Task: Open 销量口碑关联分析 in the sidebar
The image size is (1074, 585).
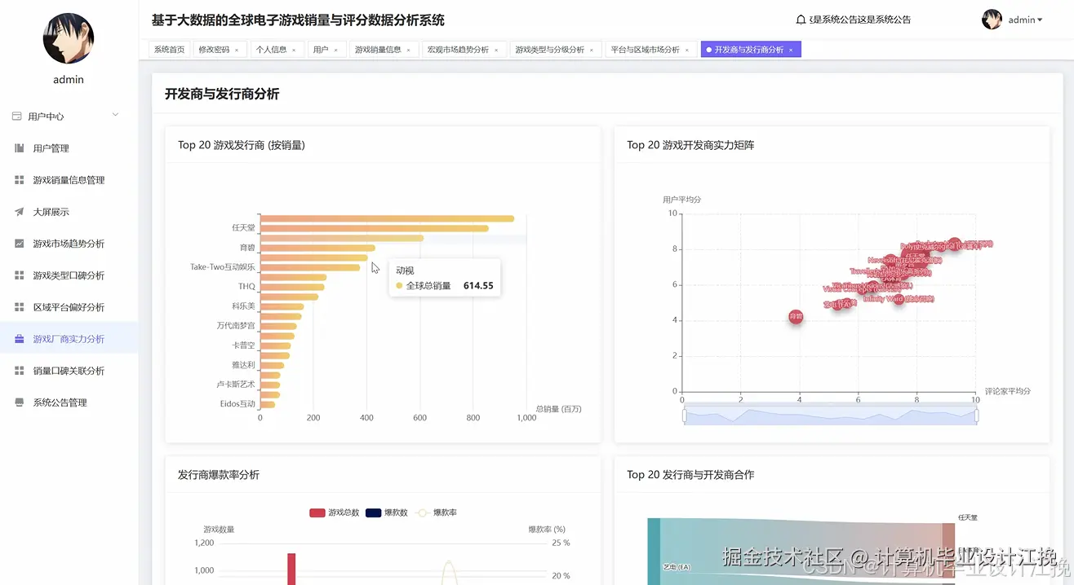Action: point(69,371)
